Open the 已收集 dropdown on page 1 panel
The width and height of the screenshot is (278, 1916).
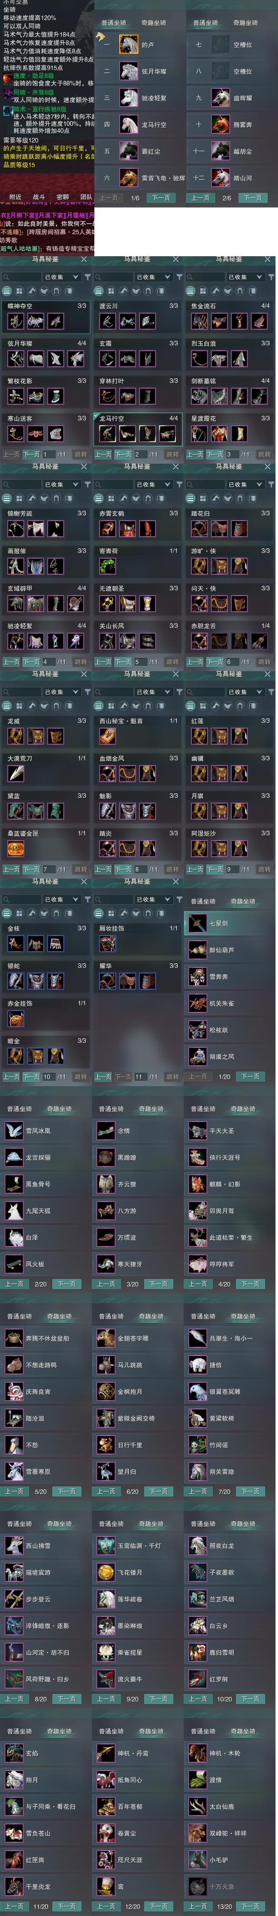click(x=61, y=277)
